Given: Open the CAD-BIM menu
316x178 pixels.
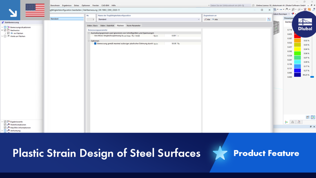Looking at the screenshot, I should coord(105,6).
